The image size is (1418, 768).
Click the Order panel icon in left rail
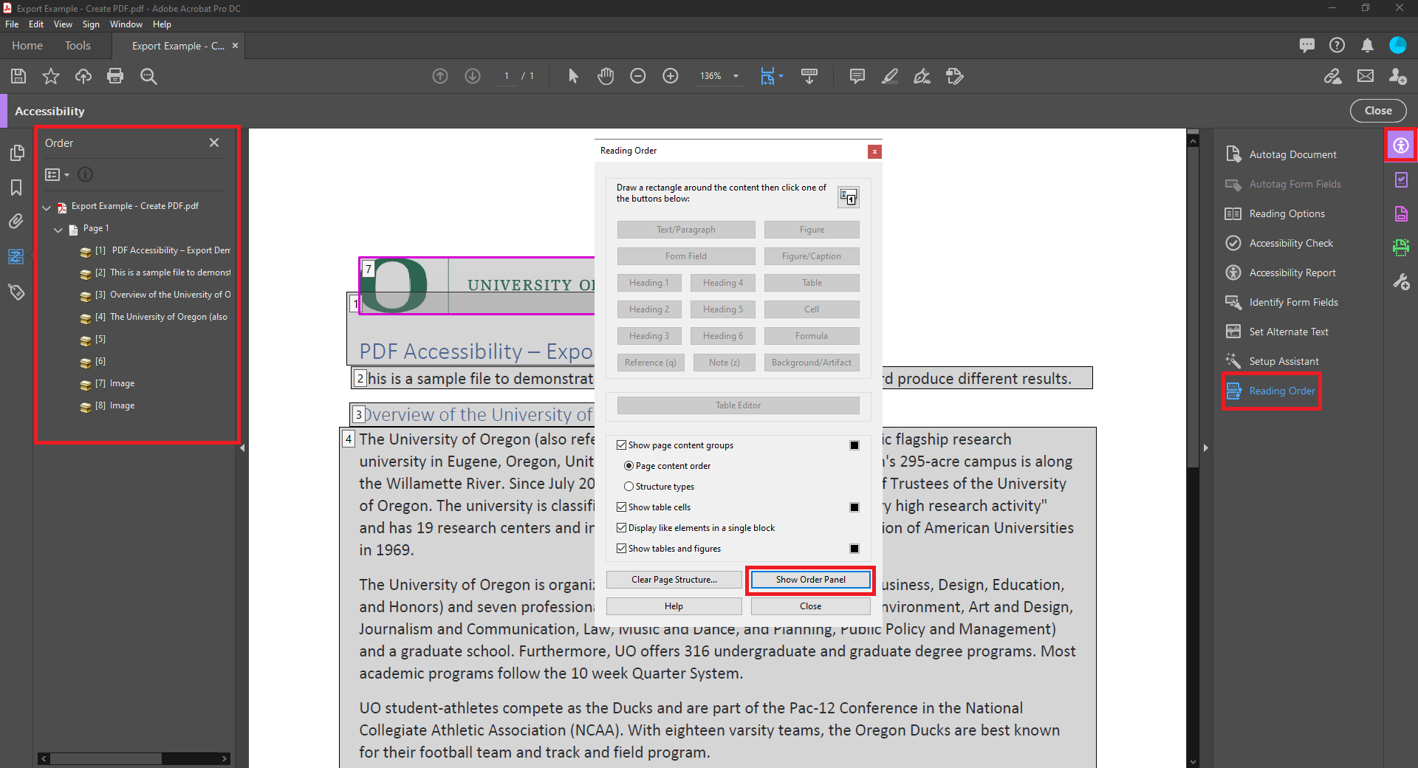16,257
